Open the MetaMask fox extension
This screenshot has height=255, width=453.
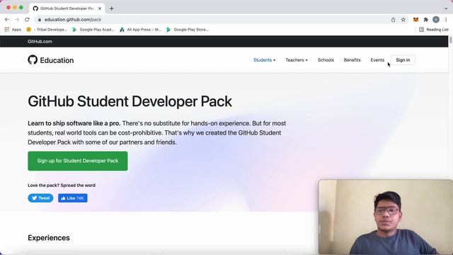pyautogui.click(x=415, y=20)
